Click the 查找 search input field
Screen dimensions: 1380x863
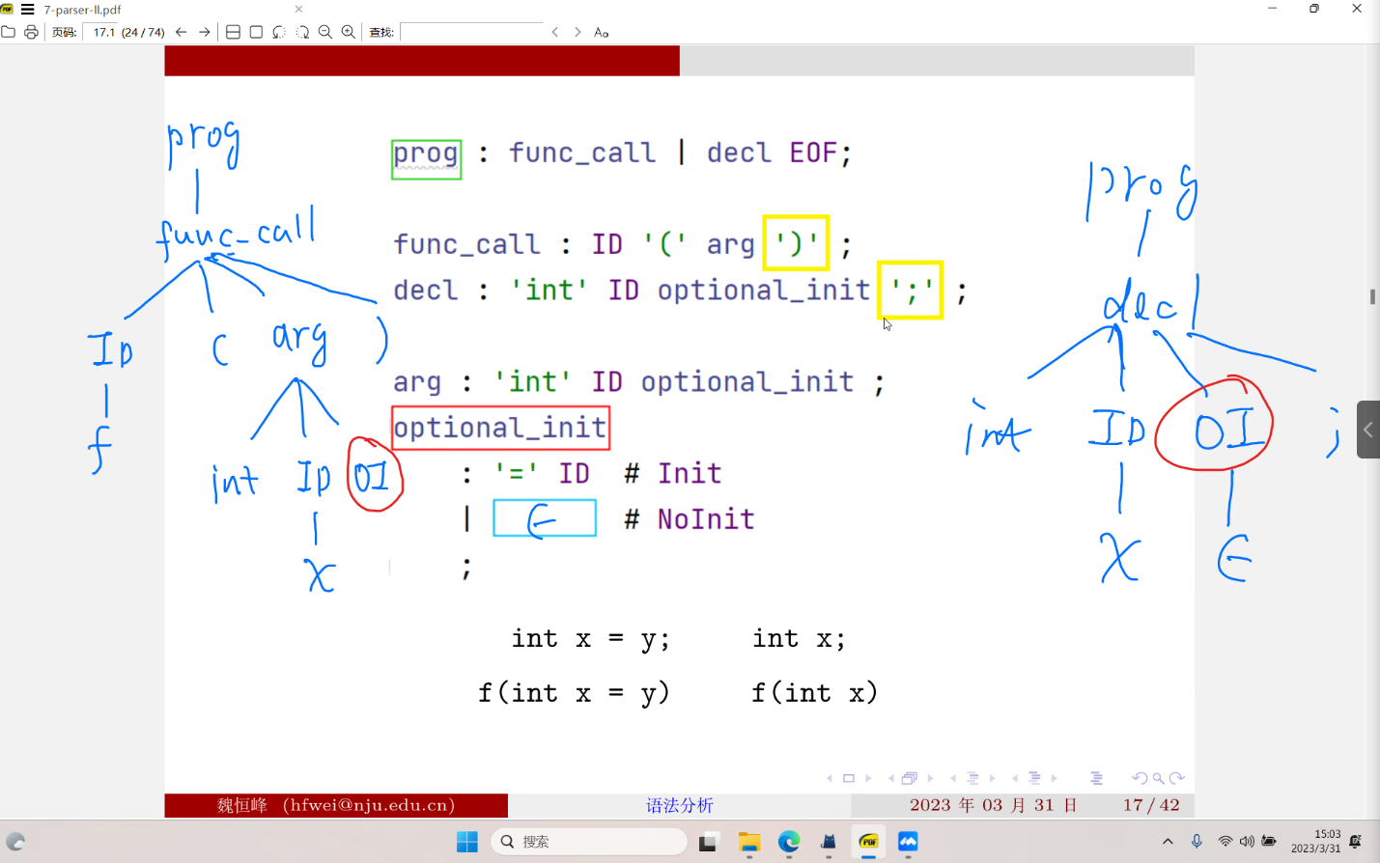click(473, 31)
